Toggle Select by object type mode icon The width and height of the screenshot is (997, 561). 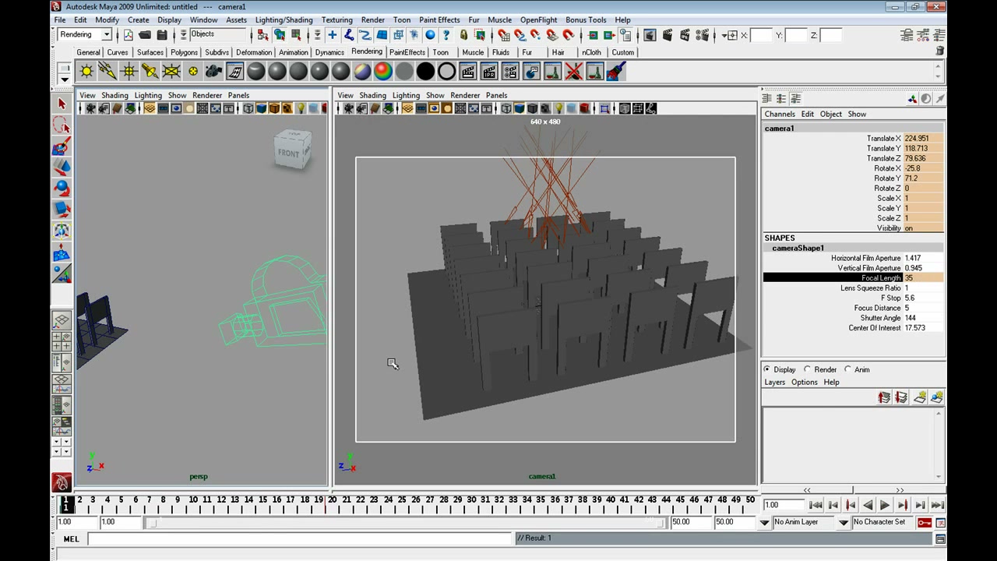coord(279,35)
